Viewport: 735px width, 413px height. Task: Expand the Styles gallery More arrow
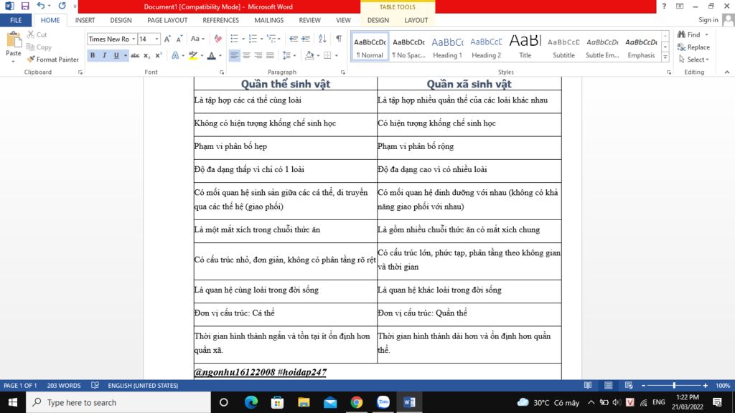point(665,57)
